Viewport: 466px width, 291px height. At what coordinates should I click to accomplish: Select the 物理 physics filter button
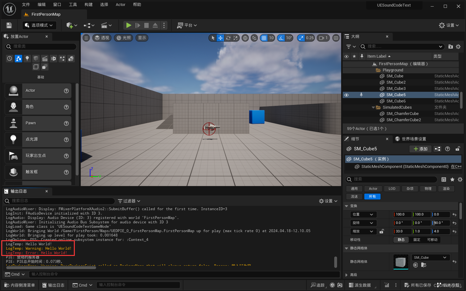pos(428,189)
